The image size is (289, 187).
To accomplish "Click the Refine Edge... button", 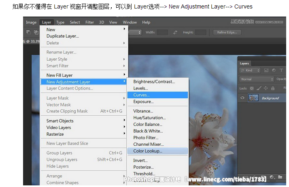I will tap(227, 32).
